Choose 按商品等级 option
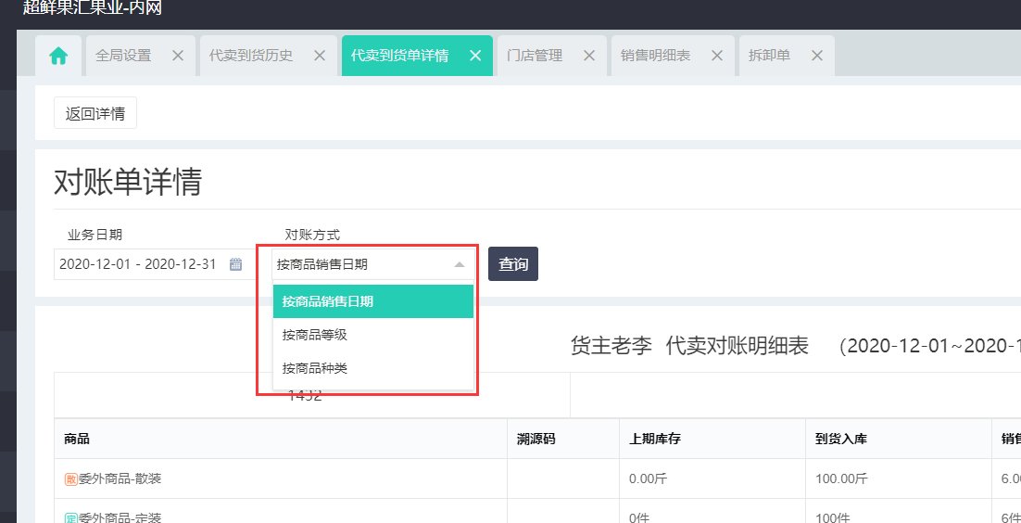Screen dimensions: 1021x523 tap(373, 335)
